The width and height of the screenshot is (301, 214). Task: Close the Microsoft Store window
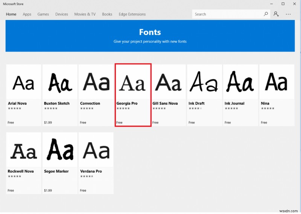(295, 4)
